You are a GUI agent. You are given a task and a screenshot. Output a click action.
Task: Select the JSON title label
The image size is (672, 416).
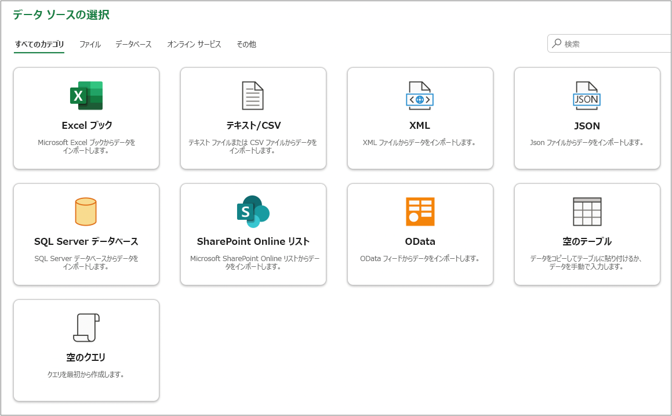[587, 126]
